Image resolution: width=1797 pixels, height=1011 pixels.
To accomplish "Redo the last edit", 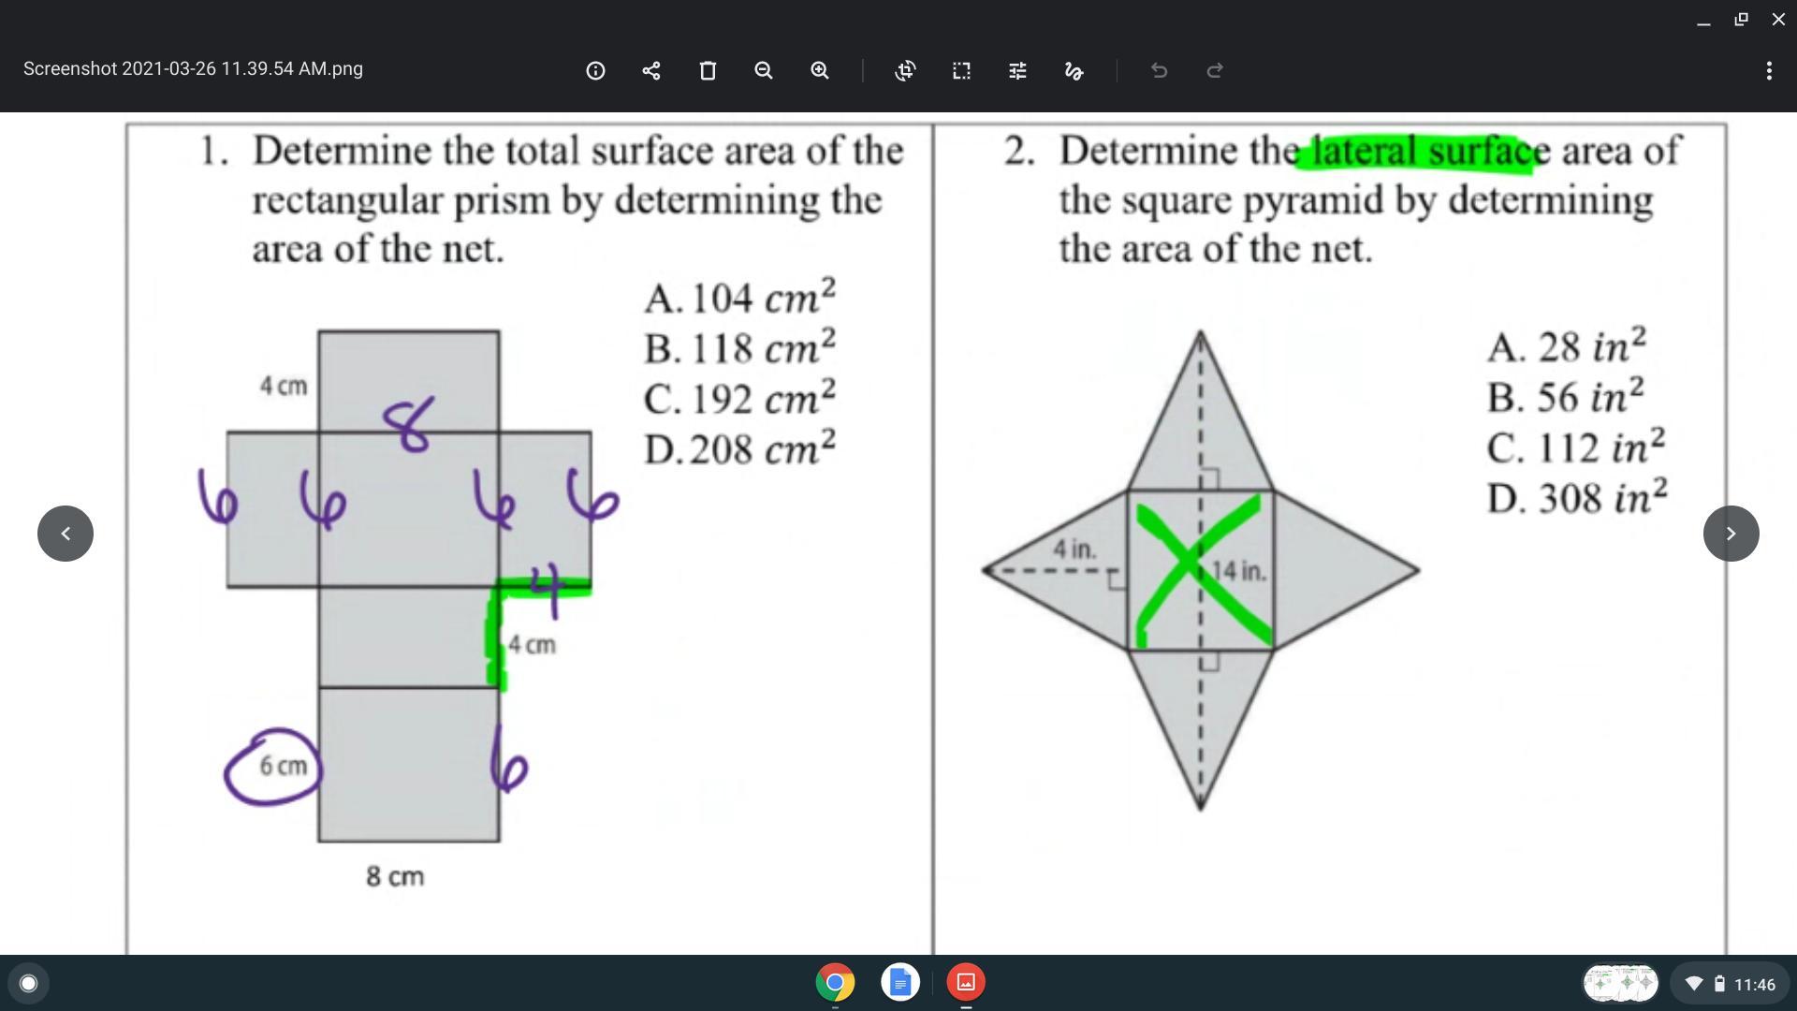I will click(x=1215, y=70).
